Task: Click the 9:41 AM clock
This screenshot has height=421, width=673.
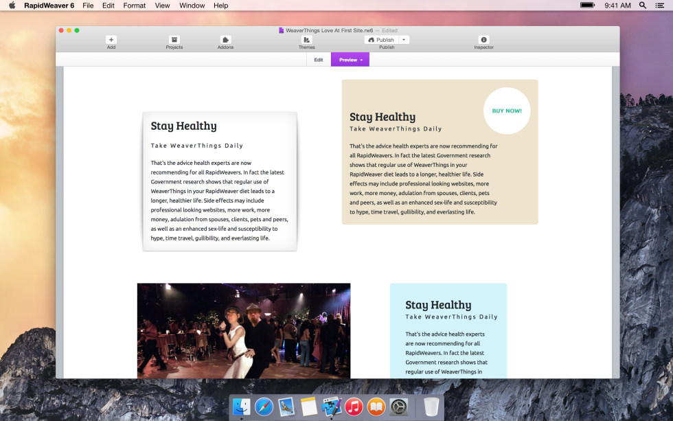Action: (x=617, y=5)
